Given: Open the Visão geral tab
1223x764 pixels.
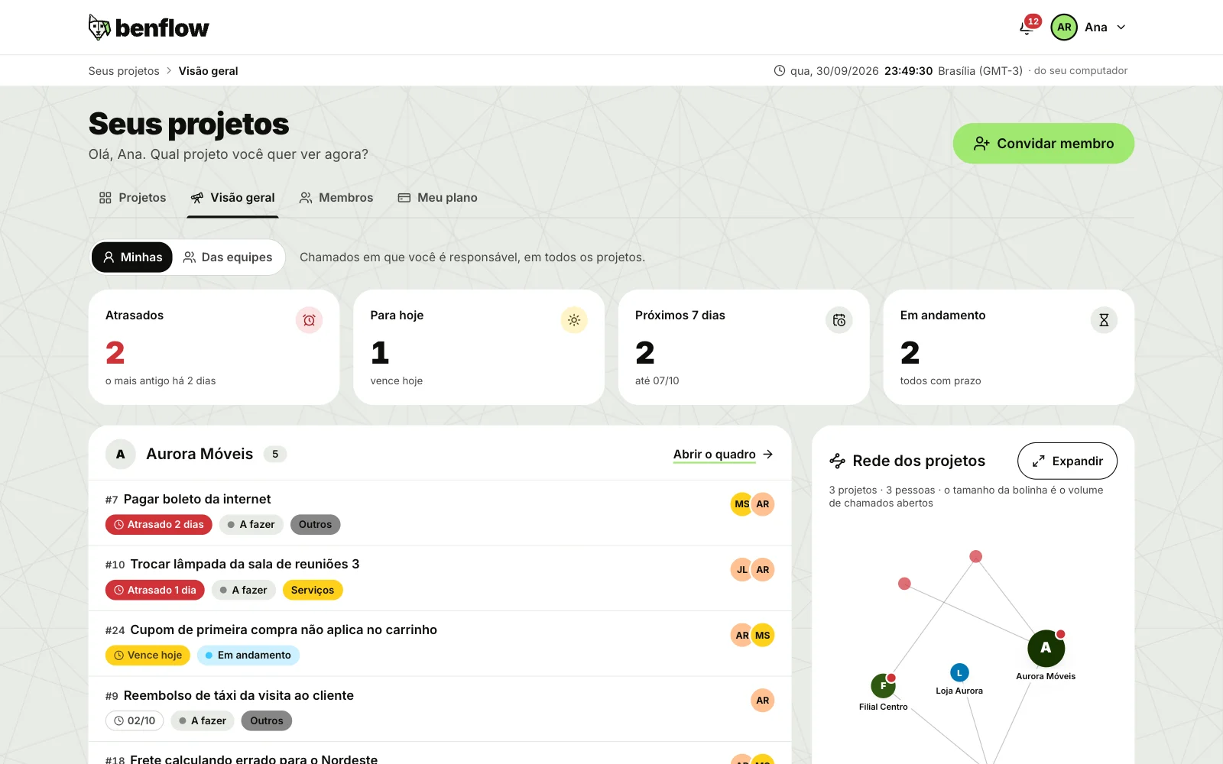Looking at the screenshot, I should pyautogui.click(x=232, y=198).
